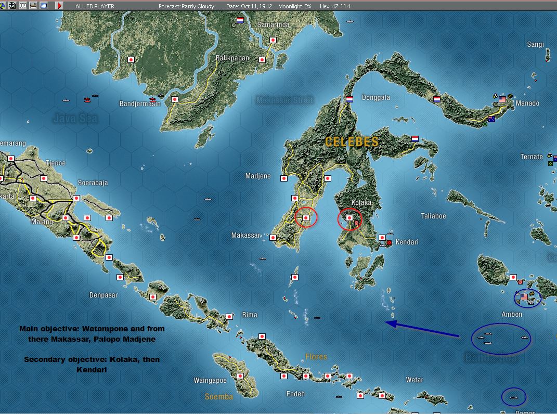This screenshot has height=414, width=557.
Task: Click the red arrow end turn button
Action: (60, 5)
